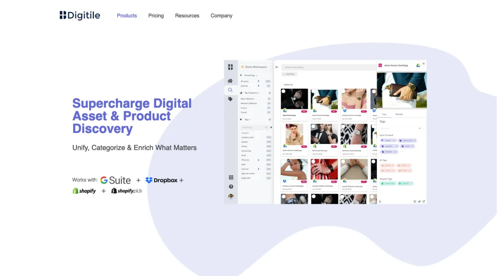Click the user avatar in the sidebar
The height and width of the screenshot is (276, 499).
pos(231,196)
